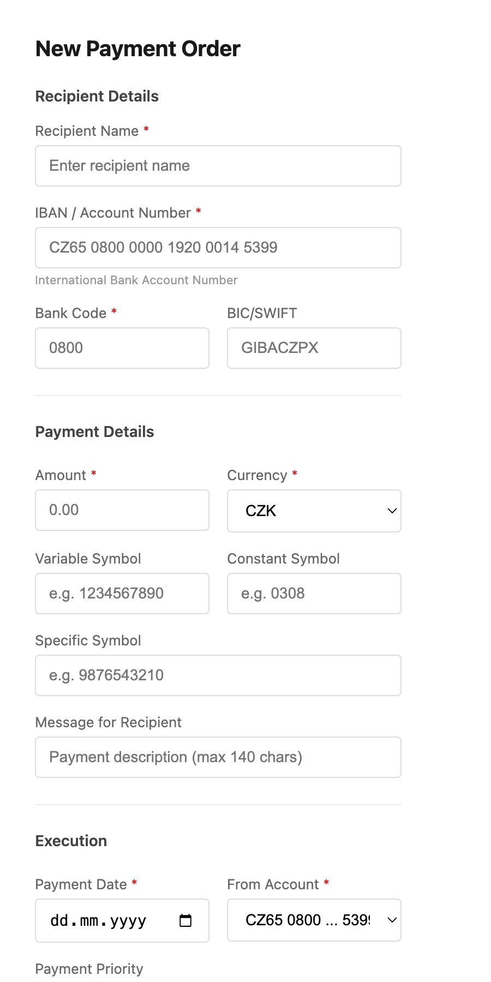
Task: Select the Constant Symbol input field
Action: click(314, 594)
